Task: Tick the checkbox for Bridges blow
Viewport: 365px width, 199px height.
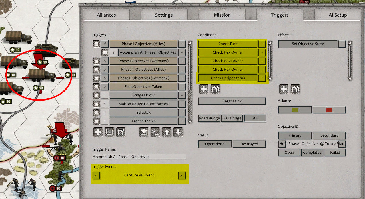Action: [96, 95]
